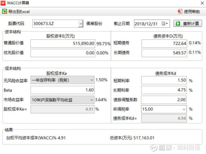The height and width of the screenshot is (154, 206).
Task: Click the 债务成本Kd result field 4.94
Action: pos(164,118)
